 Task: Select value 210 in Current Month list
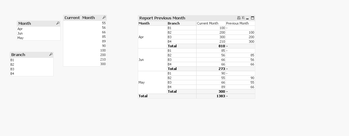click(x=103, y=59)
